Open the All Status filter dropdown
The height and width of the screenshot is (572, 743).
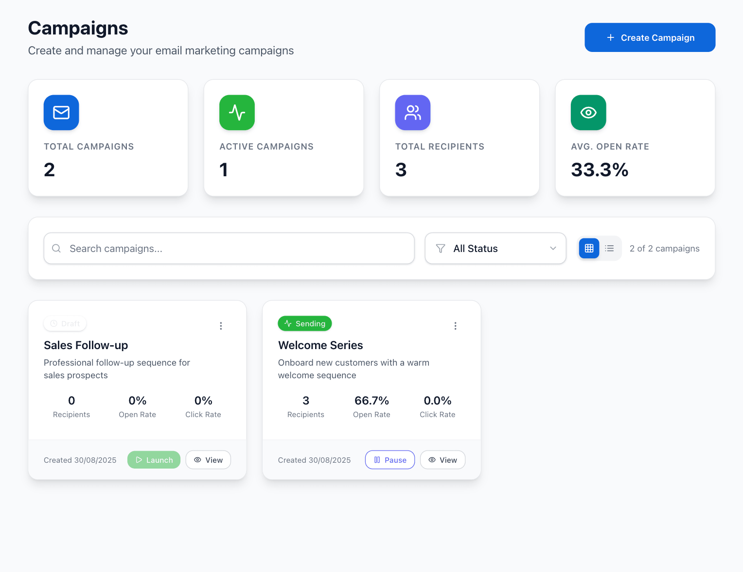tap(495, 249)
